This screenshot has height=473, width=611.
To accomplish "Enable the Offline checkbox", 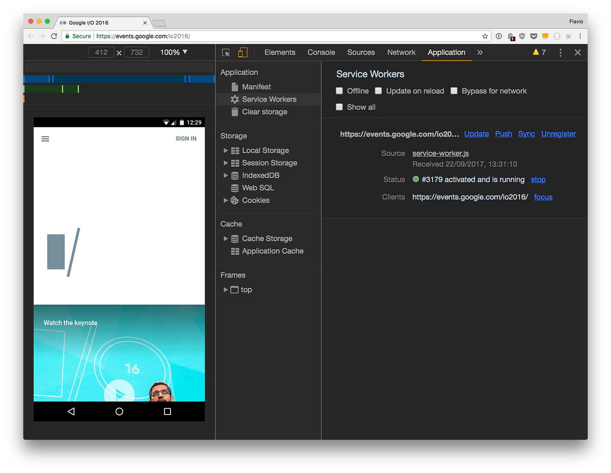I will [339, 91].
